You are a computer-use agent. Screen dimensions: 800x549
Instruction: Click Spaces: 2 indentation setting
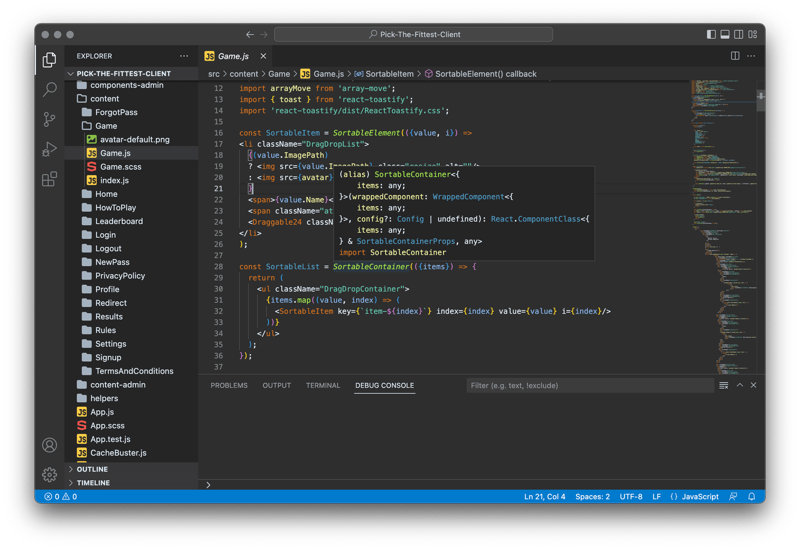[592, 497]
